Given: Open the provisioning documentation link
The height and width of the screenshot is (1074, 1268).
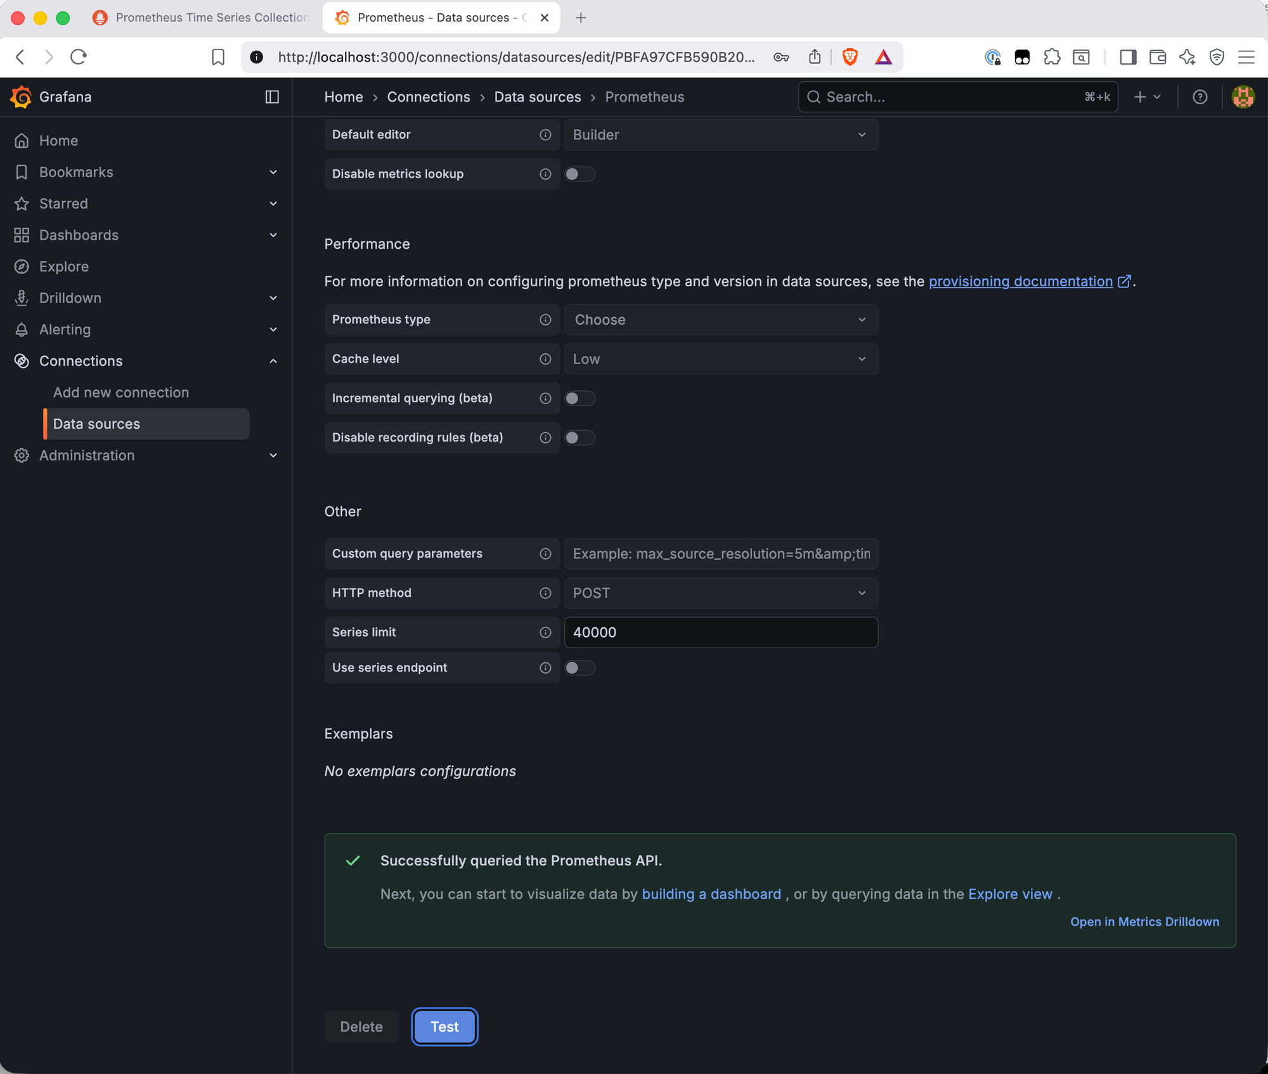Looking at the screenshot, I should point(1020,282).
